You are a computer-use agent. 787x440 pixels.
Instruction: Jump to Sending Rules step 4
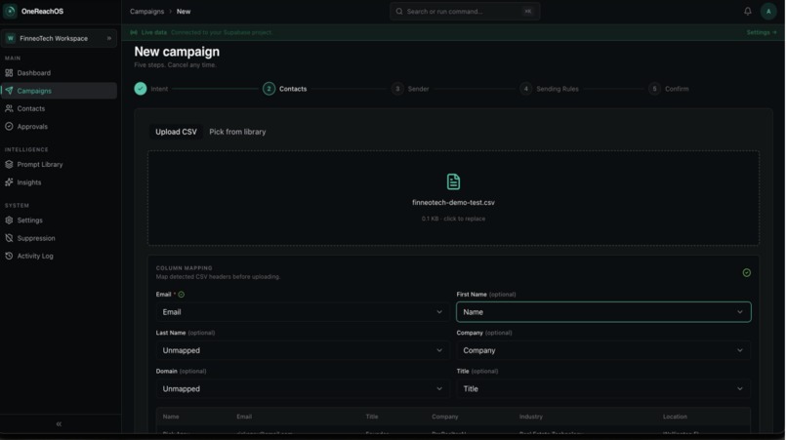coord(549,89)
